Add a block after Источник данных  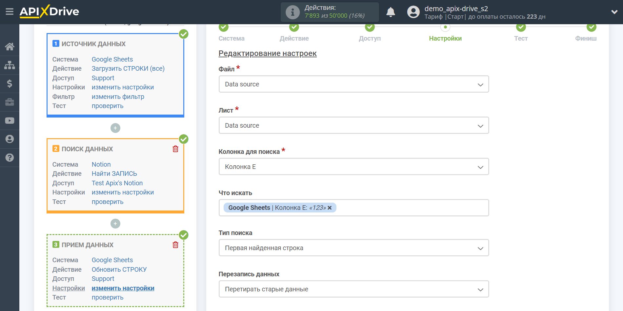tap(115, 128)
